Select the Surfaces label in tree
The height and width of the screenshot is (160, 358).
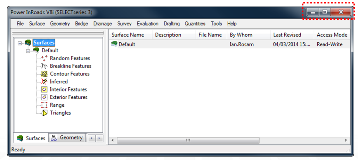(x=43, y=43)
